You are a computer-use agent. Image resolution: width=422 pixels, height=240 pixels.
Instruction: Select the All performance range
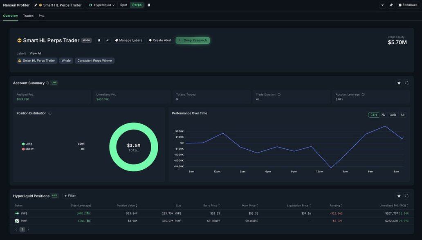[402, 115]
